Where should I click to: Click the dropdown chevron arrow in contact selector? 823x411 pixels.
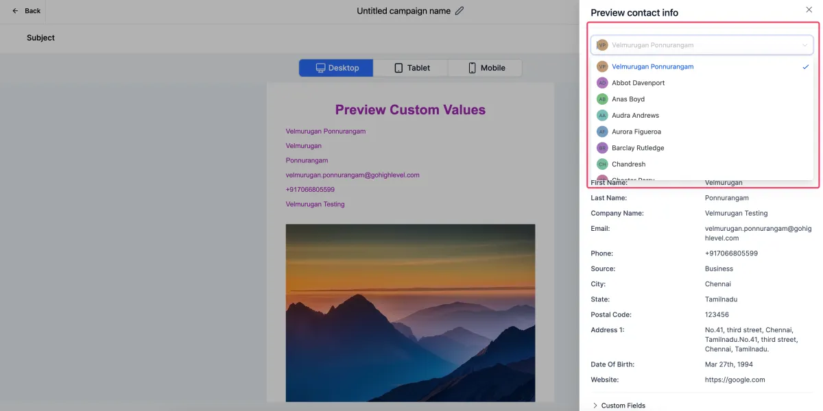tap(804, 45)
